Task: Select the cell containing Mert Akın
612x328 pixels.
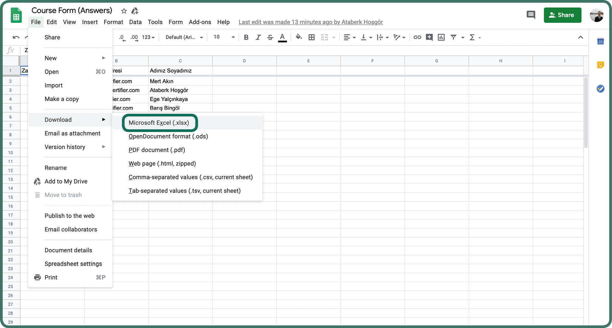Action: [x=180, y=81]
